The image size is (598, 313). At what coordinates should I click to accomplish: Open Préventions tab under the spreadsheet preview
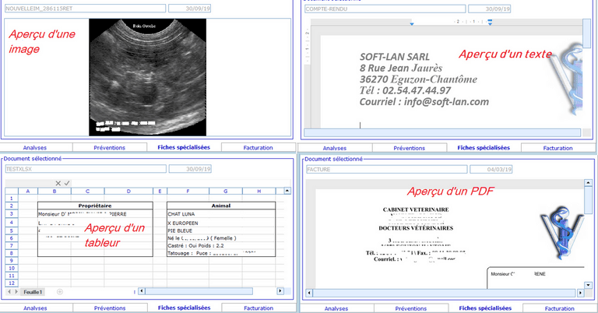click(x=110, y=308)
